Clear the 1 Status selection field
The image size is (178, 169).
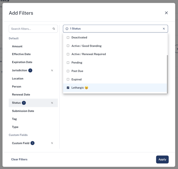tap(164, 29)
